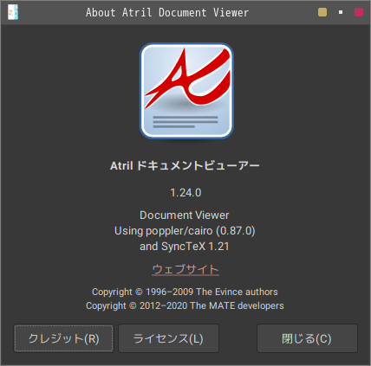Select the version number text 1.24.0

[x=185, y=193]
